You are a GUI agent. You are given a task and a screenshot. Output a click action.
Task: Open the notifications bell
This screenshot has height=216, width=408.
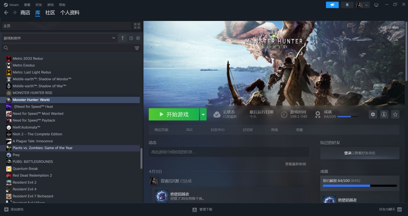coord(347,5)
